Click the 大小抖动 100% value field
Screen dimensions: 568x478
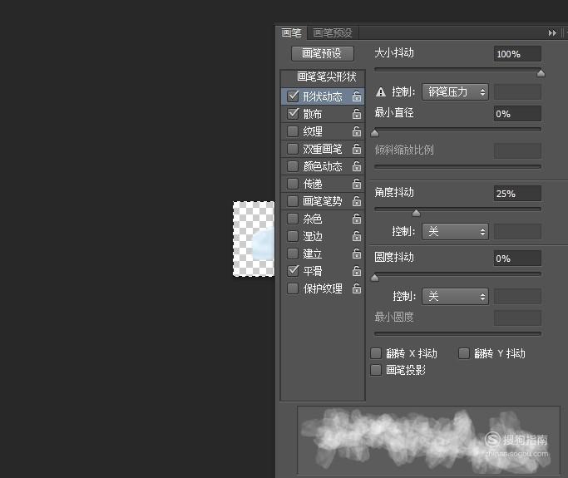(517, 54)
